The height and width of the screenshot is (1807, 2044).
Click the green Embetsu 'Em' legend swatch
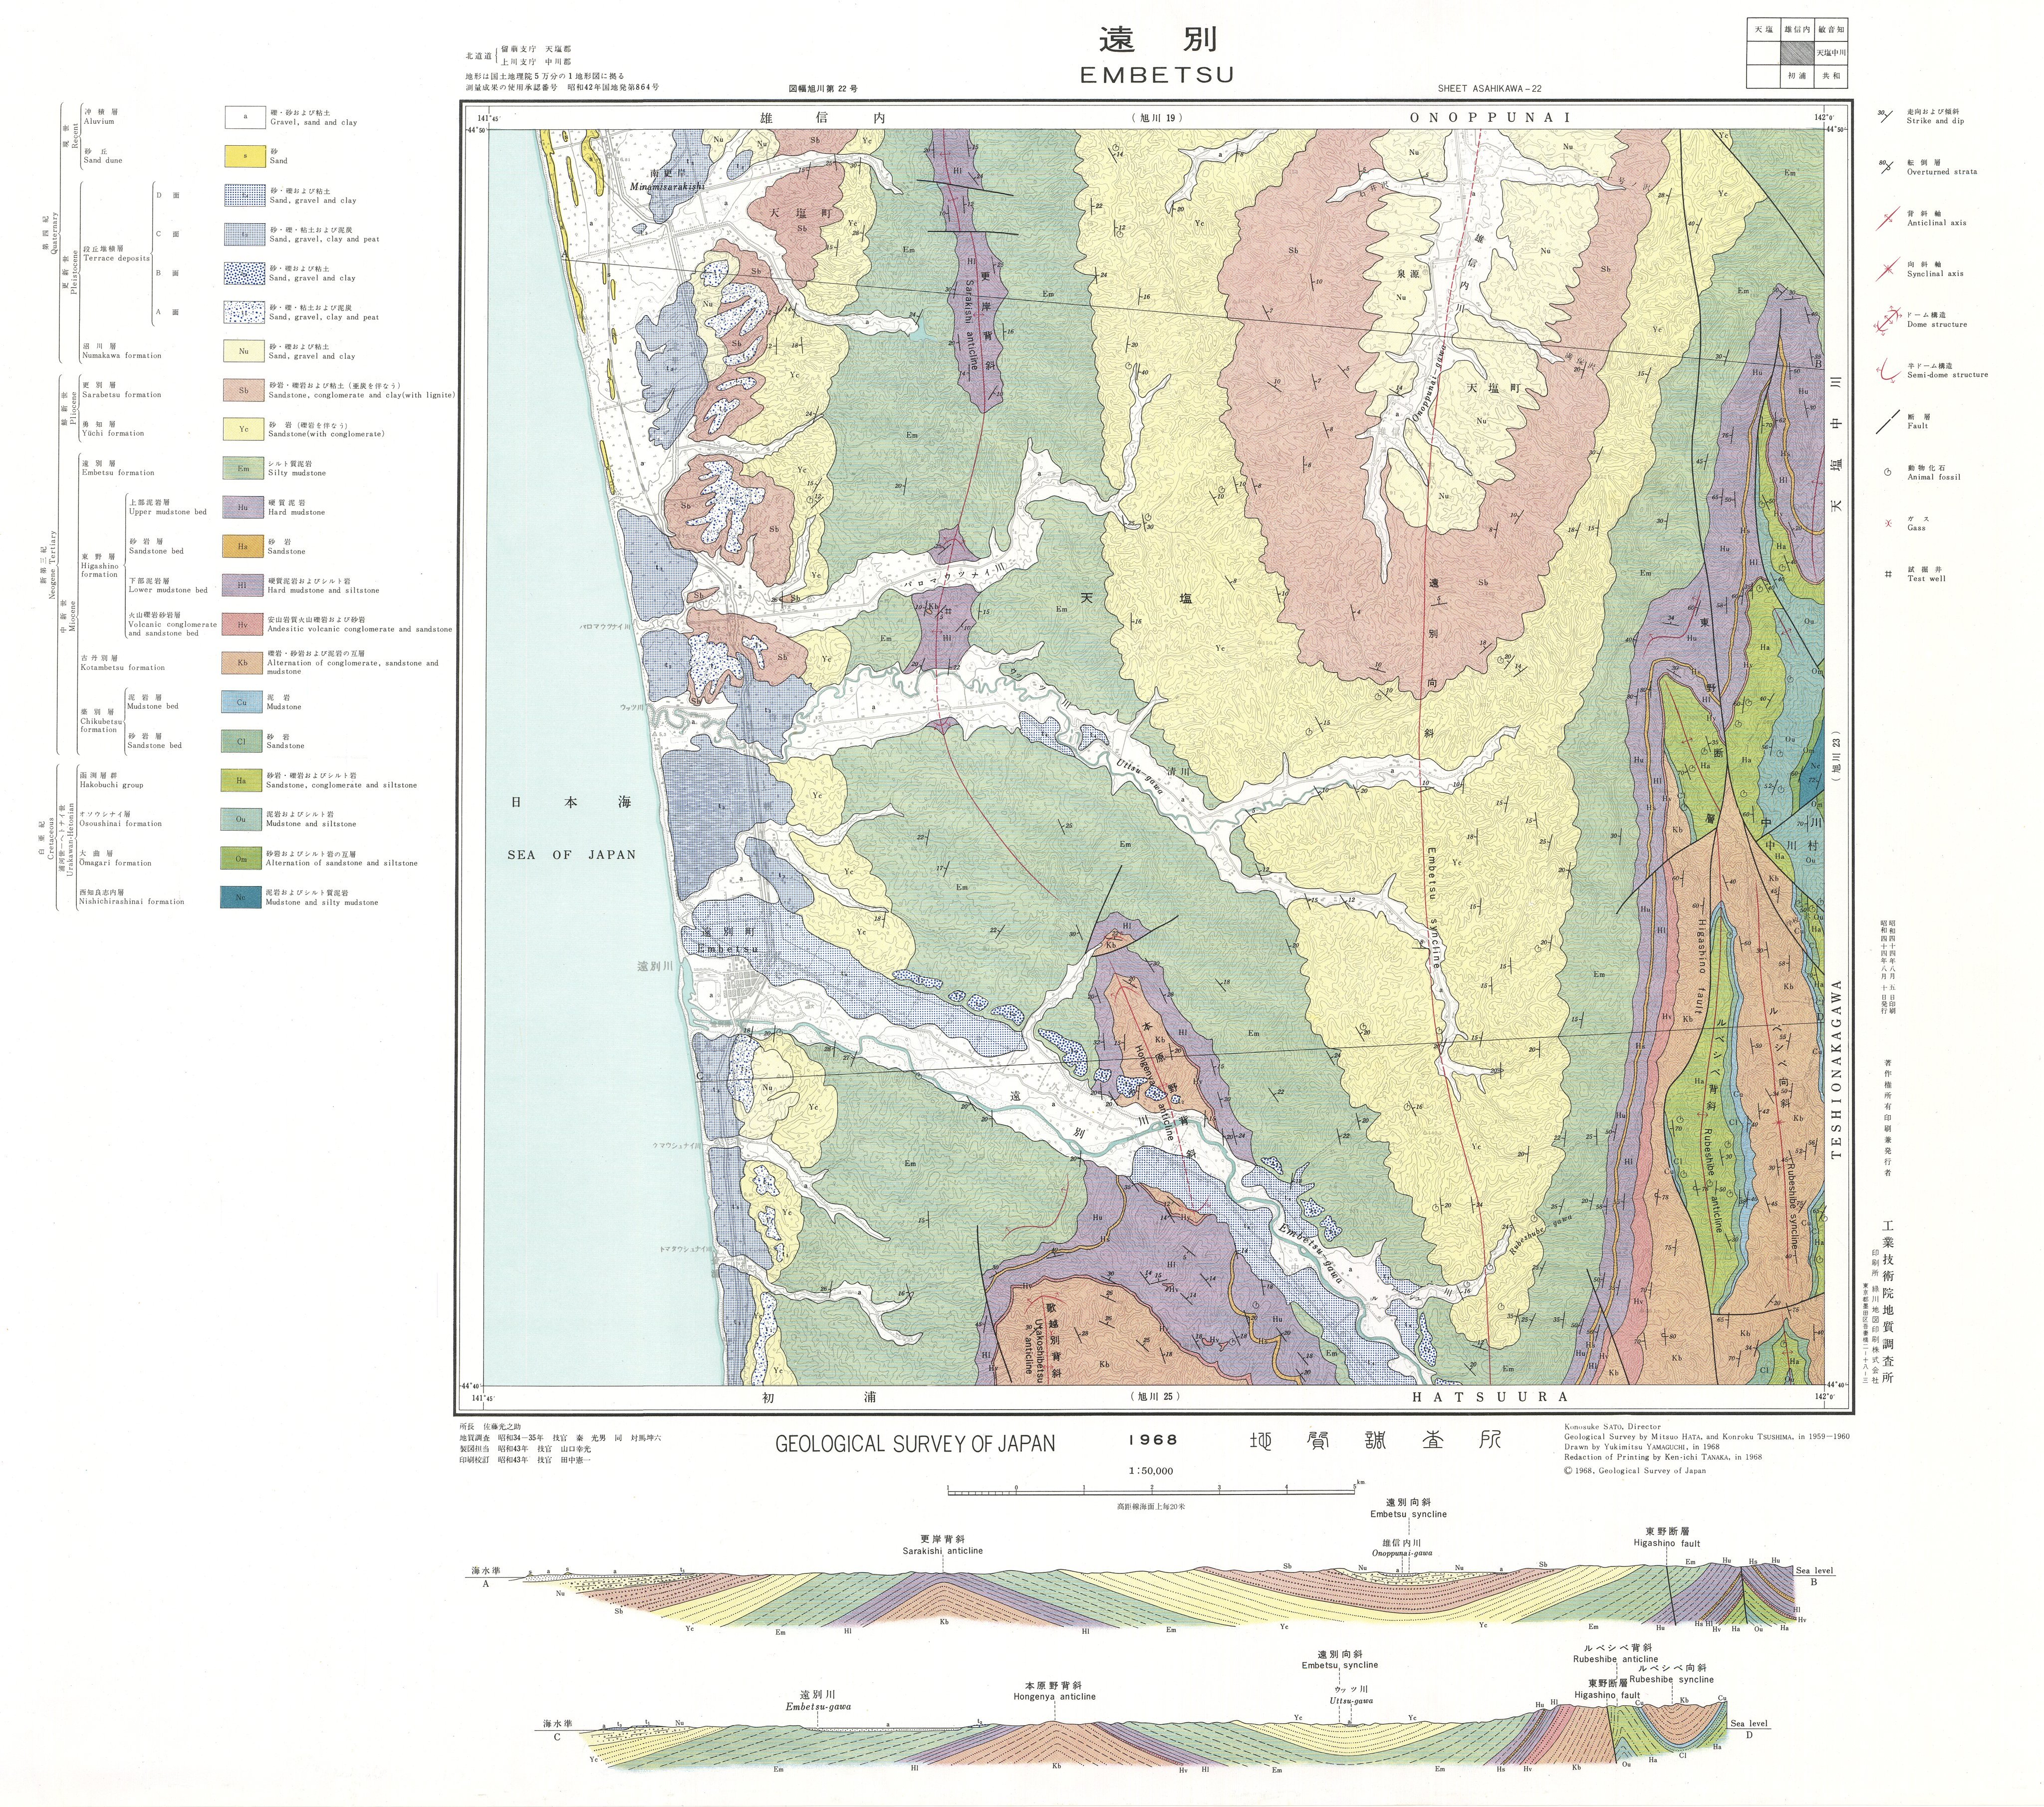pos(243,468)
